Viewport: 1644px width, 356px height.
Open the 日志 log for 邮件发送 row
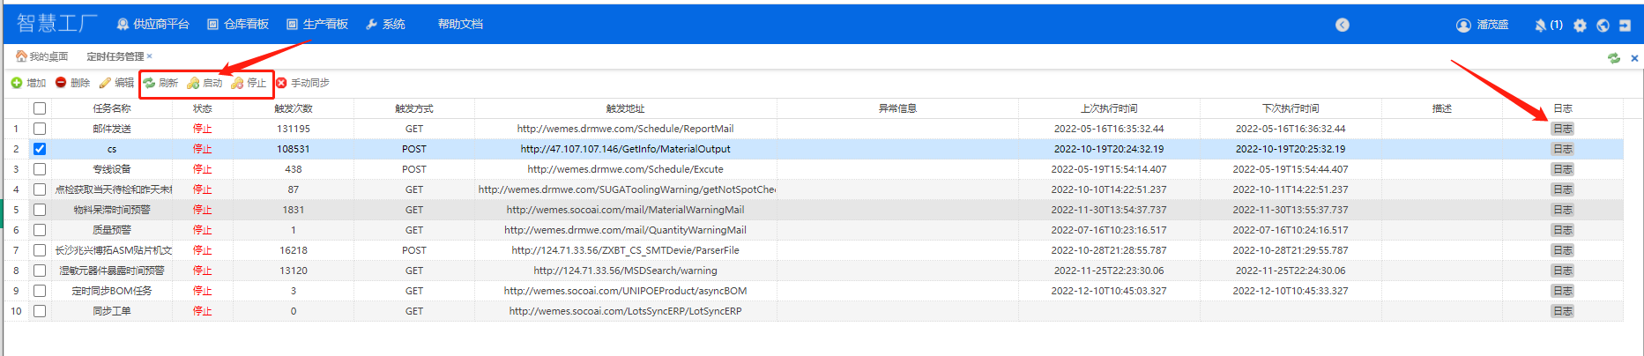click(x=1562, y=129)
